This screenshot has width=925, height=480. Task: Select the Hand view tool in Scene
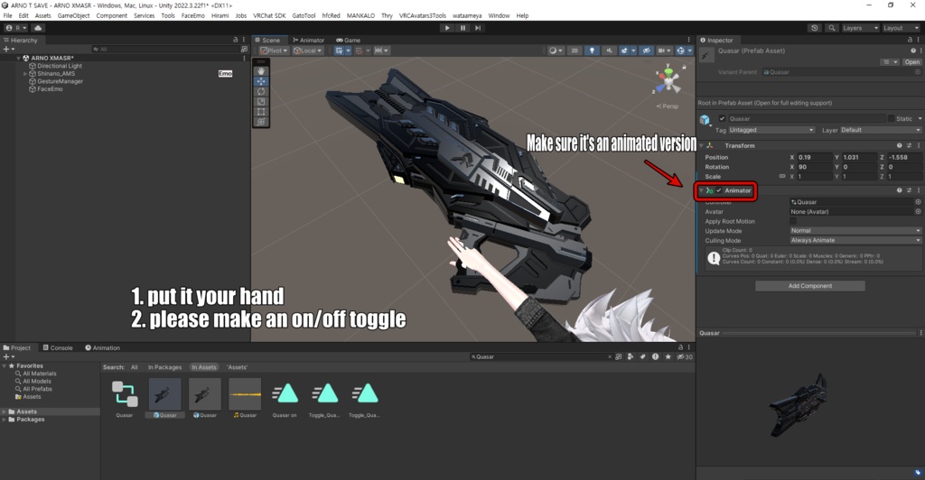pos(261,71)
